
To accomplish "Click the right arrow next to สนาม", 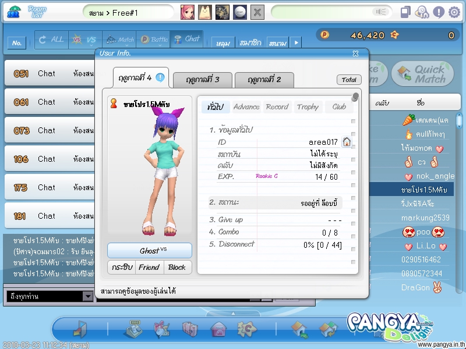I will point(296,42).
